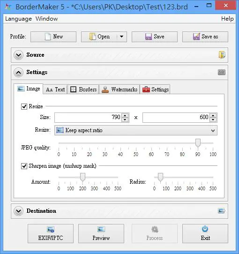239x254 pixels.
Task: Click the Exit power button
Action: (x=205, y=233)
